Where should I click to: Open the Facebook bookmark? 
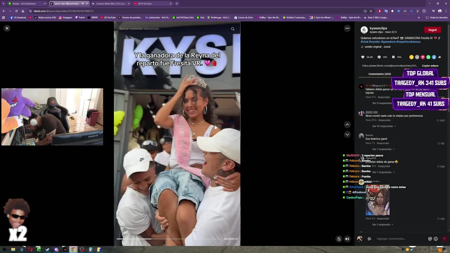(x=18, y=17)
